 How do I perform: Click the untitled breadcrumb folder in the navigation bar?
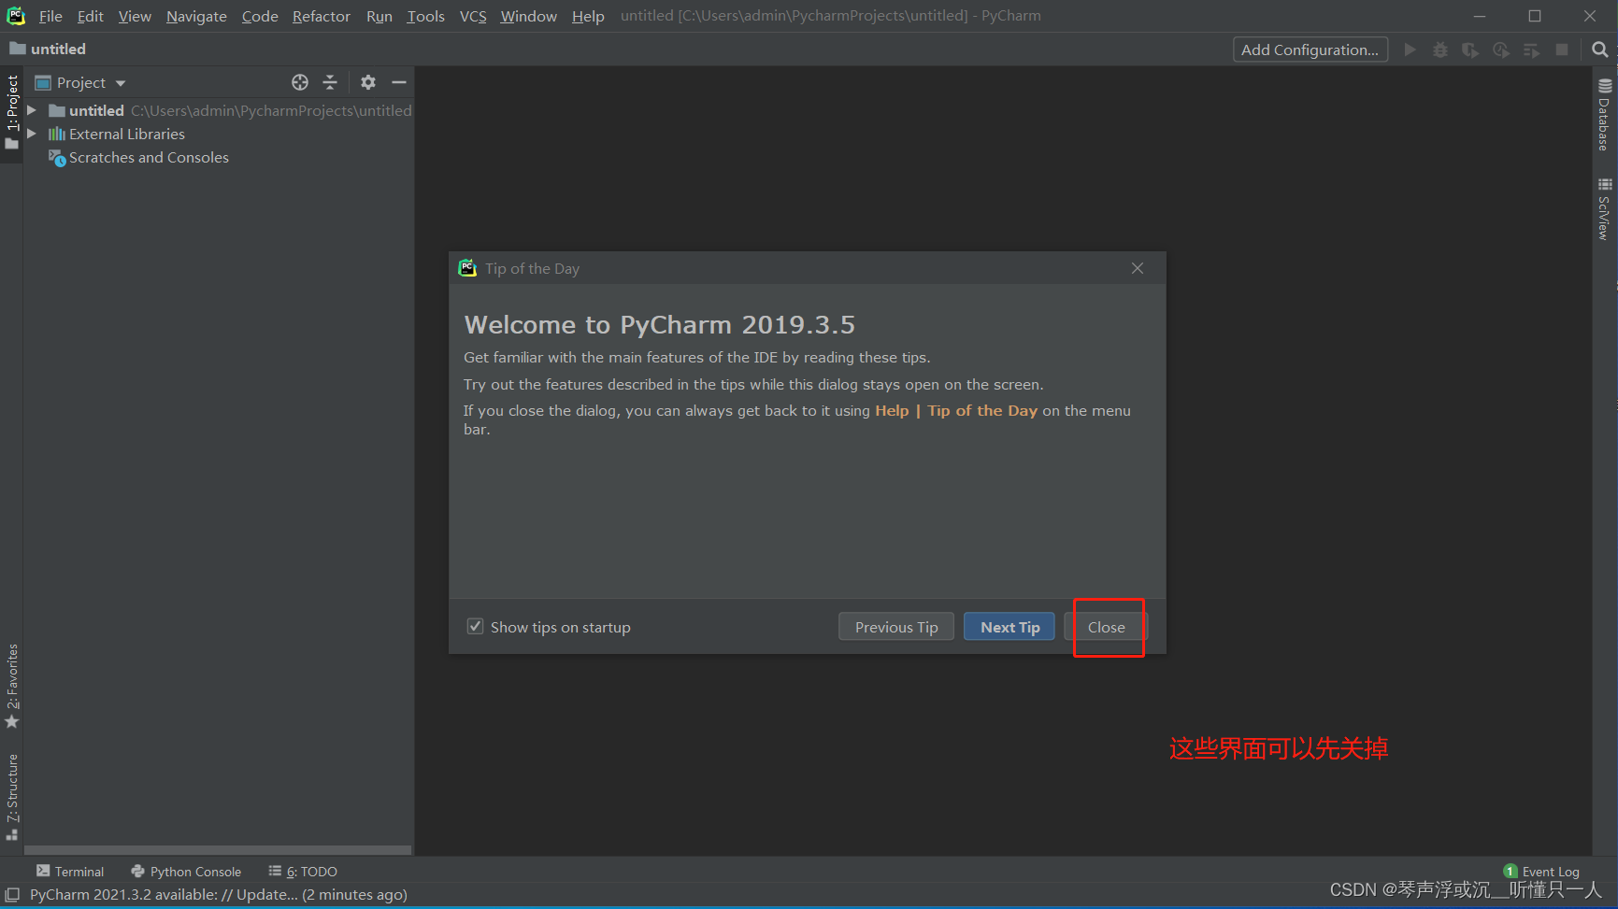(x=48, y=49)
